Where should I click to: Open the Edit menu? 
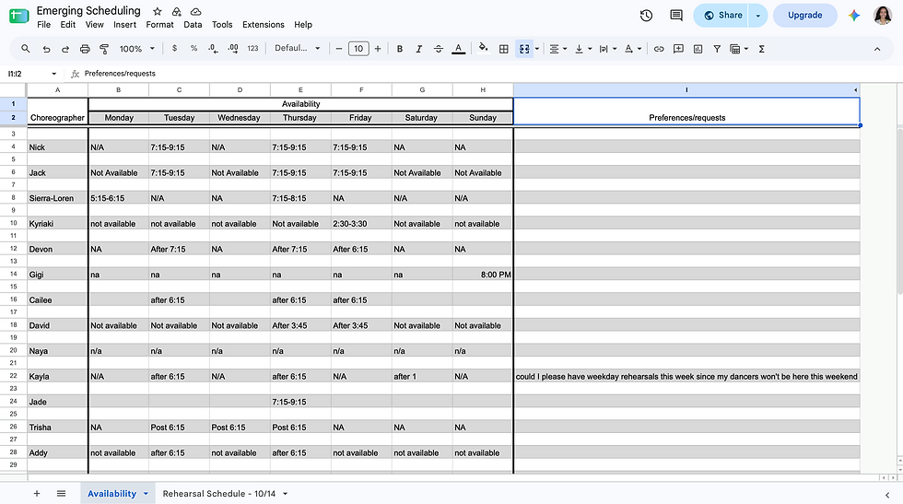[68, 25]
